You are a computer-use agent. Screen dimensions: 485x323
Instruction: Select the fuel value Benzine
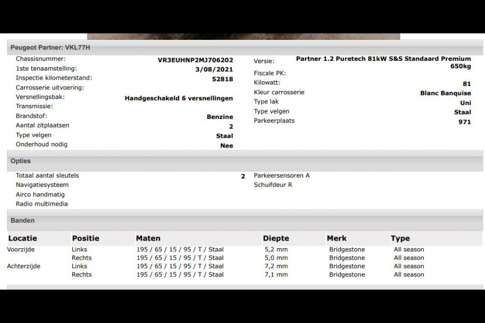[x=220, y=117]
